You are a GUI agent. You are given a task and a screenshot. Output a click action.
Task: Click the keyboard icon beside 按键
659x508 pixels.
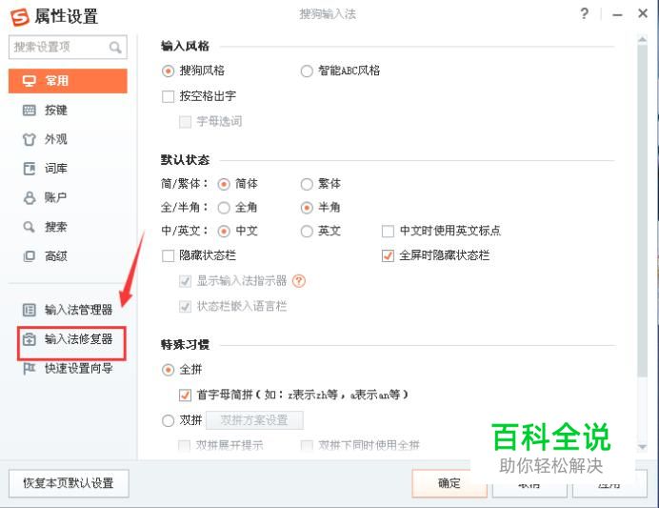tap(29, 111)
